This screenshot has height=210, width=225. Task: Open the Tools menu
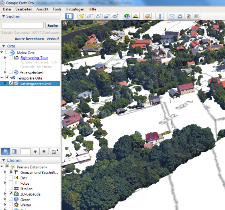[x=57, y=9]
